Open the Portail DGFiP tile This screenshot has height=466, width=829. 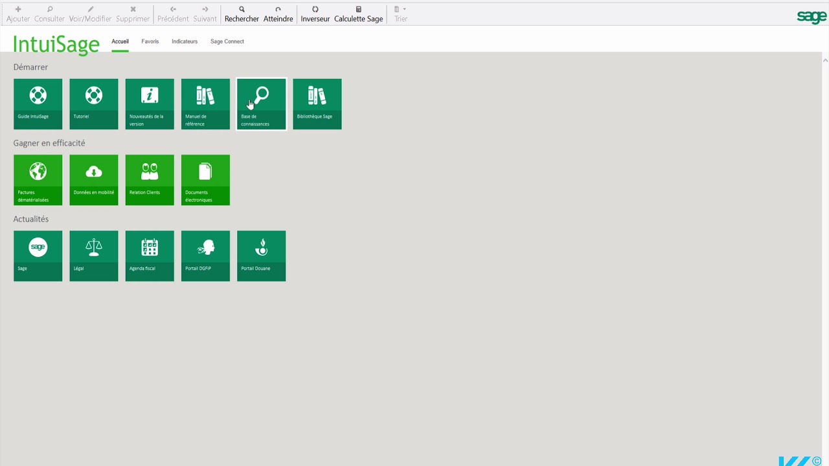[x=205, y=256]
